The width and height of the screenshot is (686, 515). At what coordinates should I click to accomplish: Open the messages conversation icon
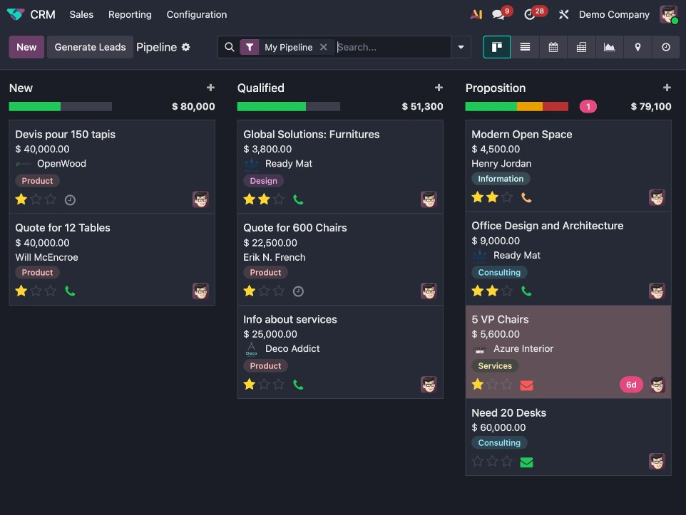(x=498, y=14)
